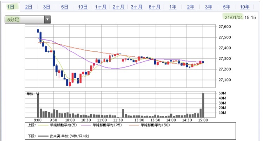Click the last blue candlestick at 15:00
The height and width of the screenshot is (141, 263).
203,62
